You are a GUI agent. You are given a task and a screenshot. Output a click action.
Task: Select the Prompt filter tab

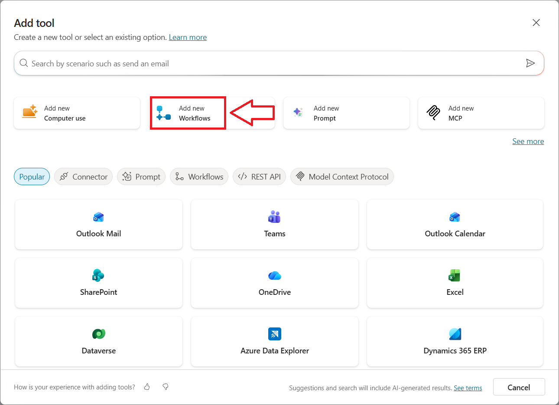141,176
